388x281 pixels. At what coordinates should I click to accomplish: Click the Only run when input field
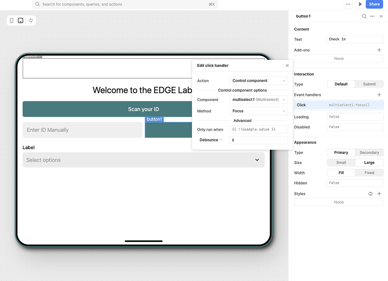tap(259, 129)
